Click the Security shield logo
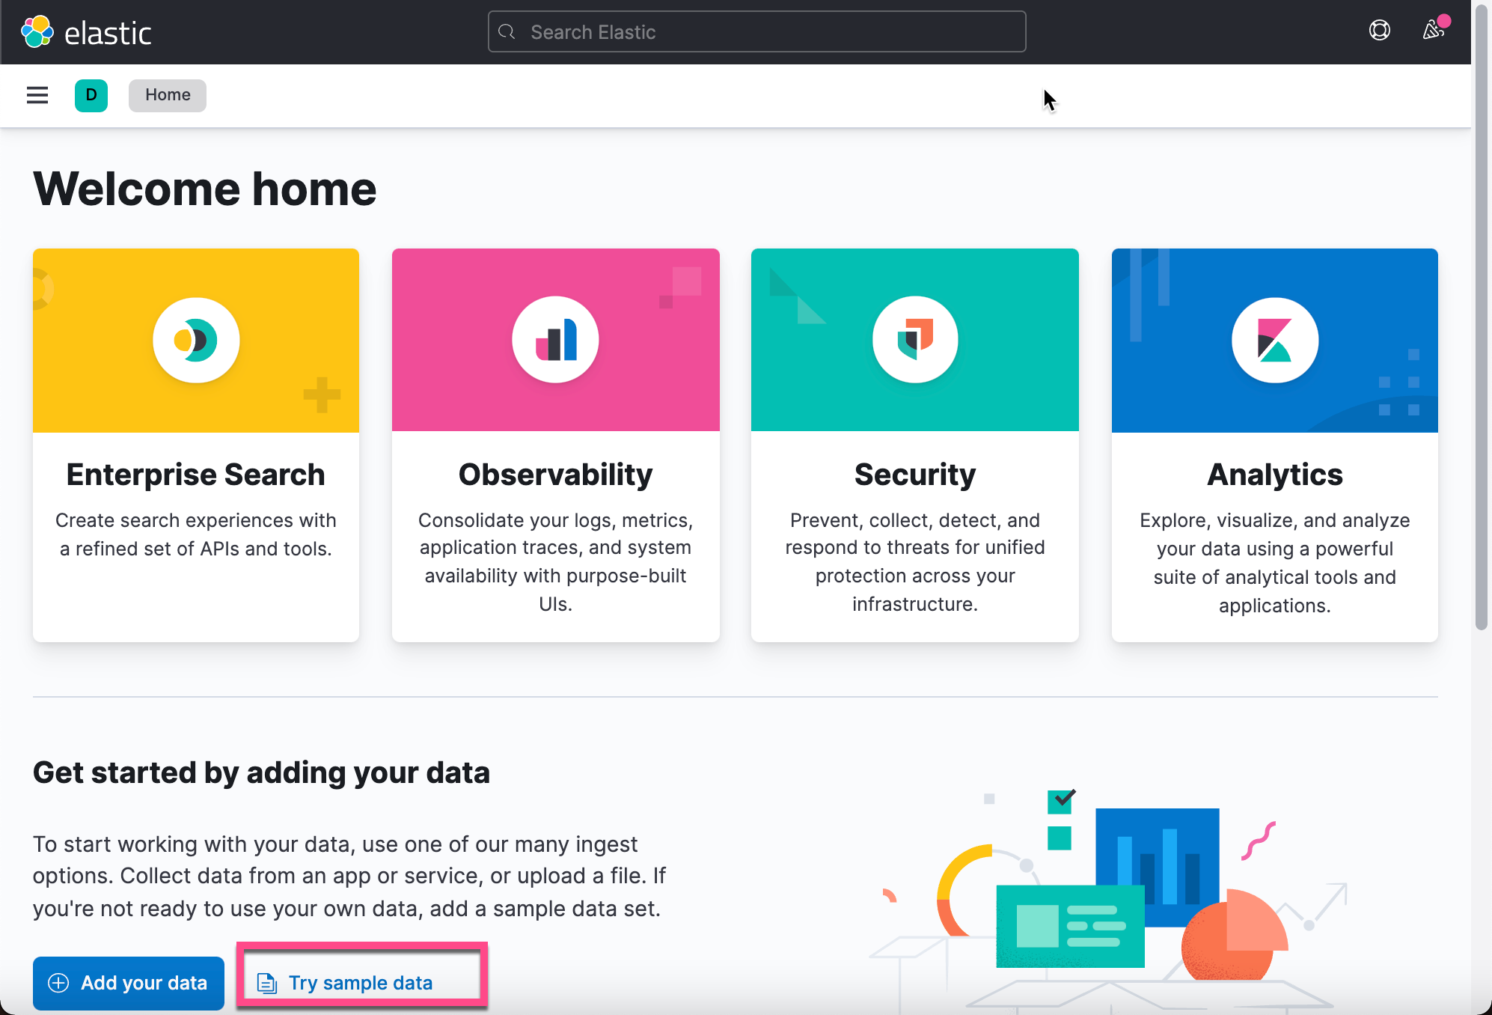Viewport: 1492px width, 1015px height. point(914,340)
